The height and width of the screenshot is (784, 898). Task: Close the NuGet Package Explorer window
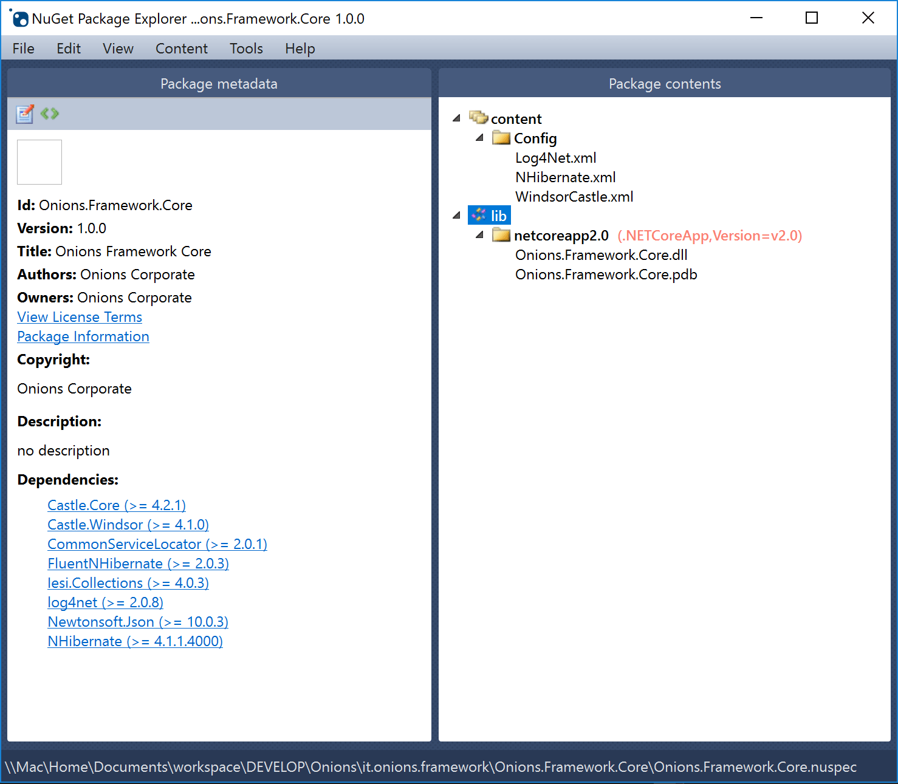pos(868,18)
